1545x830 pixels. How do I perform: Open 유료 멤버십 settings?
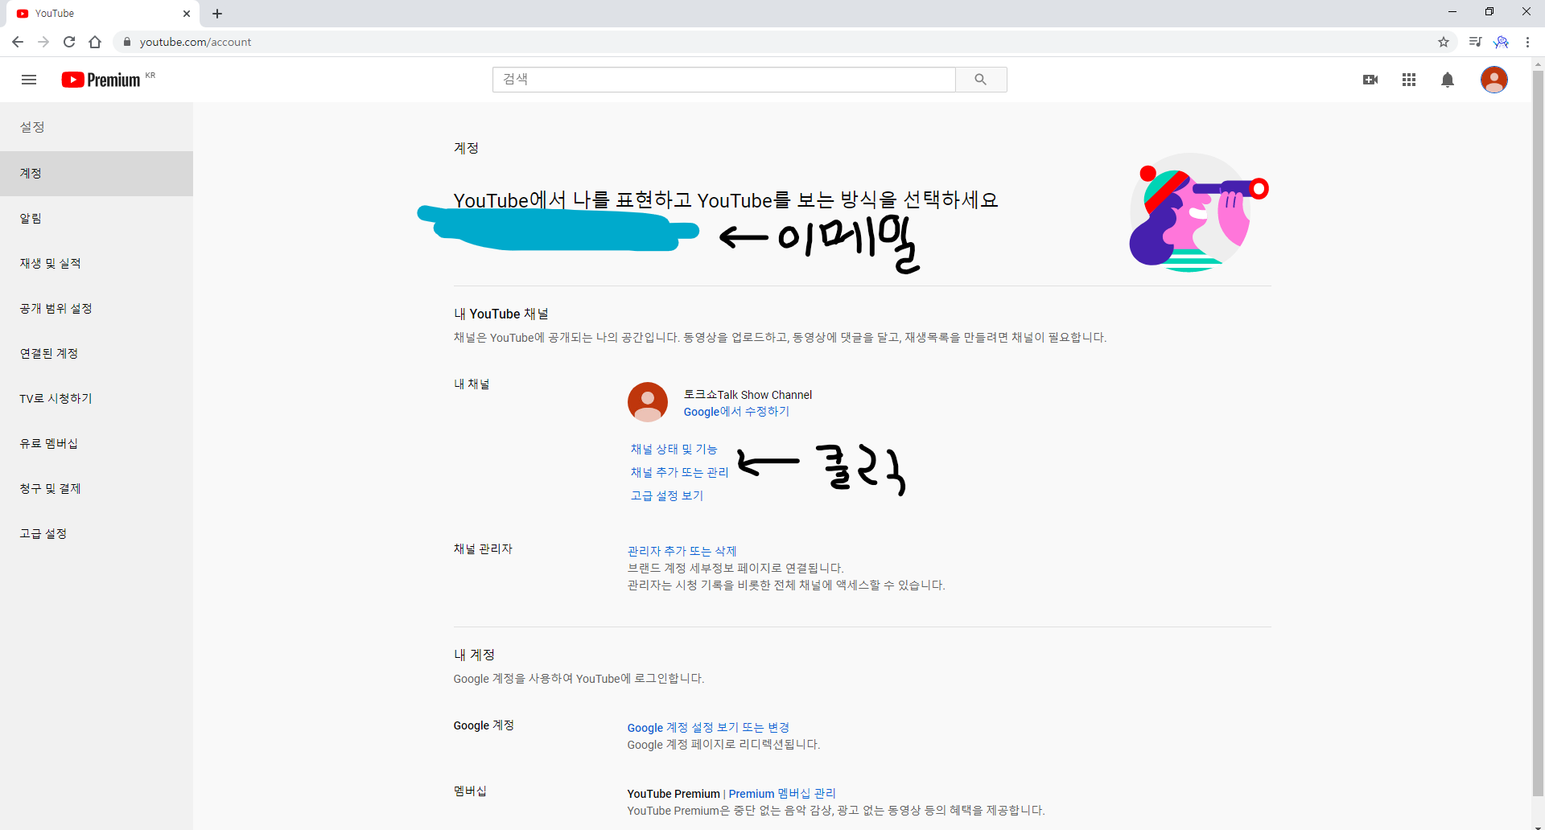tap(97, 444)
